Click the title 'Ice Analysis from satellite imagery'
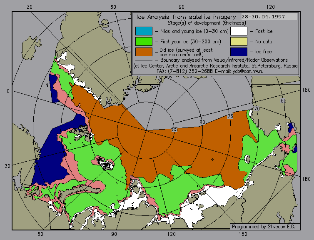The width and height of the screenshot is (314, 240). click(186, 17)
